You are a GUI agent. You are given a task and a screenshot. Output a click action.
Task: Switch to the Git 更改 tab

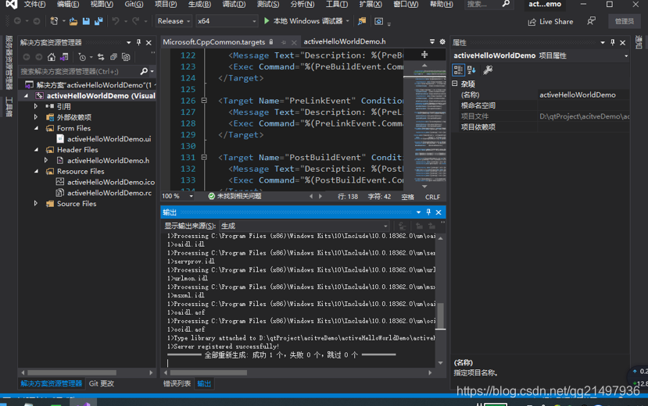[102, 383]
